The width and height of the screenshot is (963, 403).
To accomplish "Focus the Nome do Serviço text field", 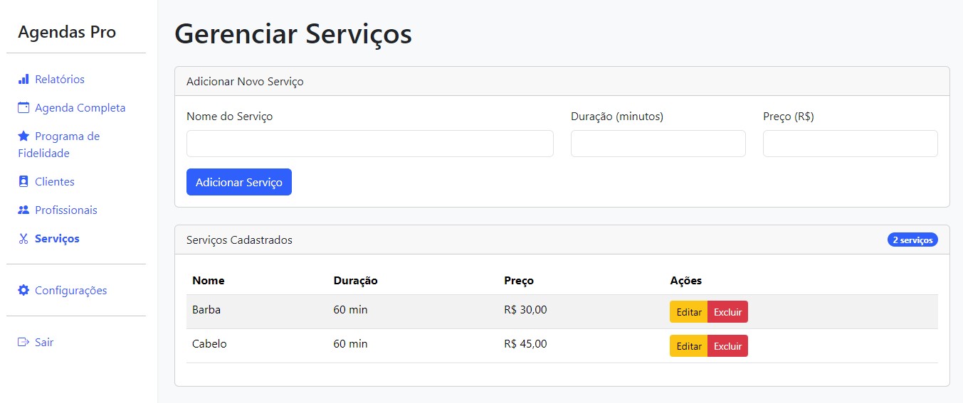I will tap(369, 144).
